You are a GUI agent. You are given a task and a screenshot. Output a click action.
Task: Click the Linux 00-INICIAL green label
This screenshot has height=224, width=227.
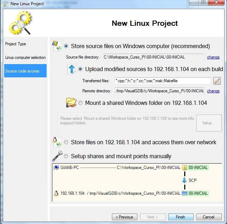tap(198, 193)
